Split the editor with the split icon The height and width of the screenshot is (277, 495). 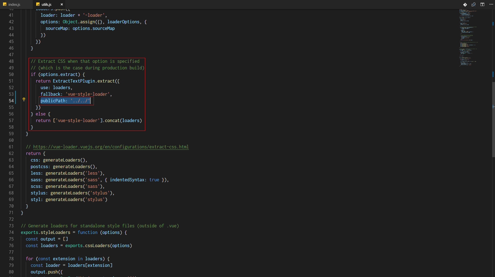pos(482,4)
